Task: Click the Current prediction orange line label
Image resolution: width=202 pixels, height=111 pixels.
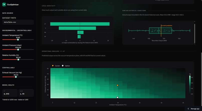Action: click(x=167, y=26)
